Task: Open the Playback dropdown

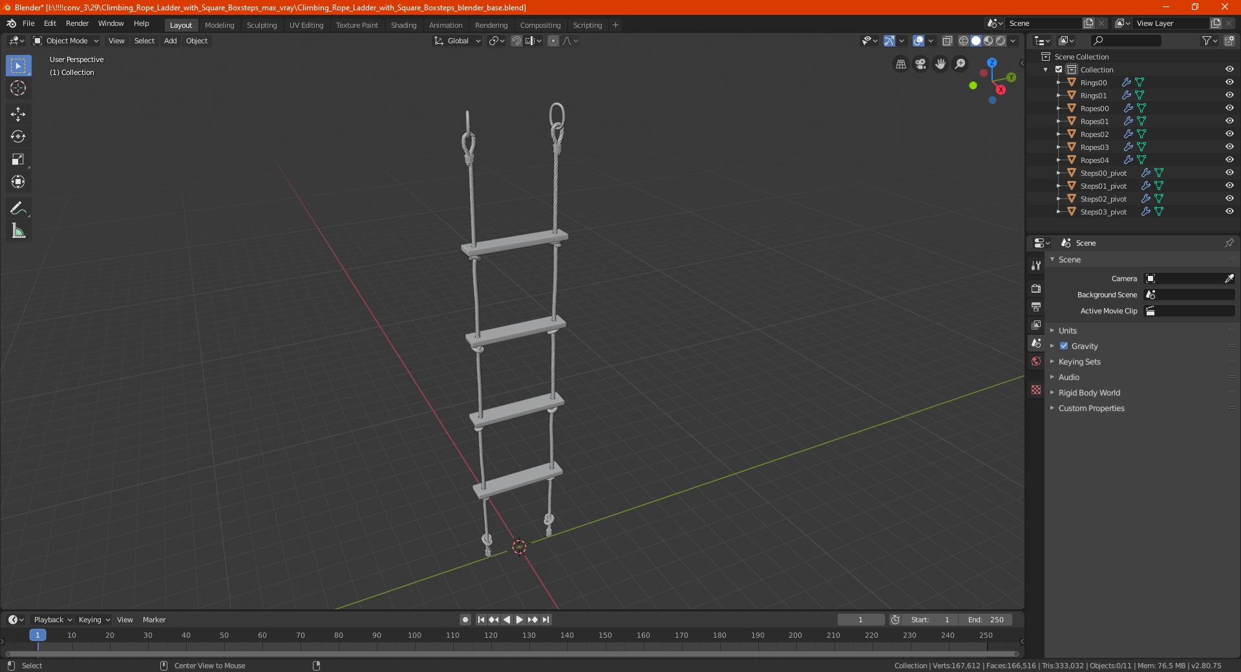Action: [52, 620]
